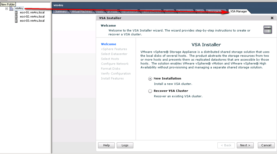Viewport: 277px width, 154px height.
Task: Open the Hosts tab
Action: (100, 11)
